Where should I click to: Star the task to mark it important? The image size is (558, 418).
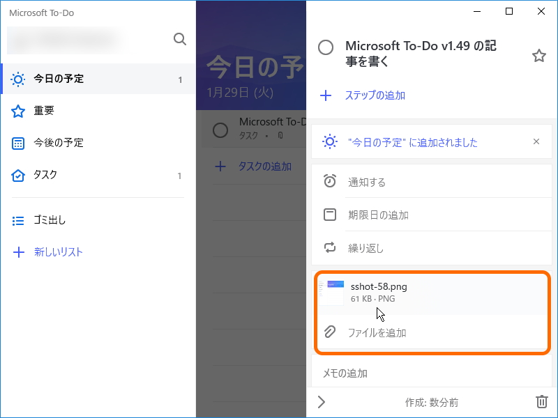click(538, 56)
